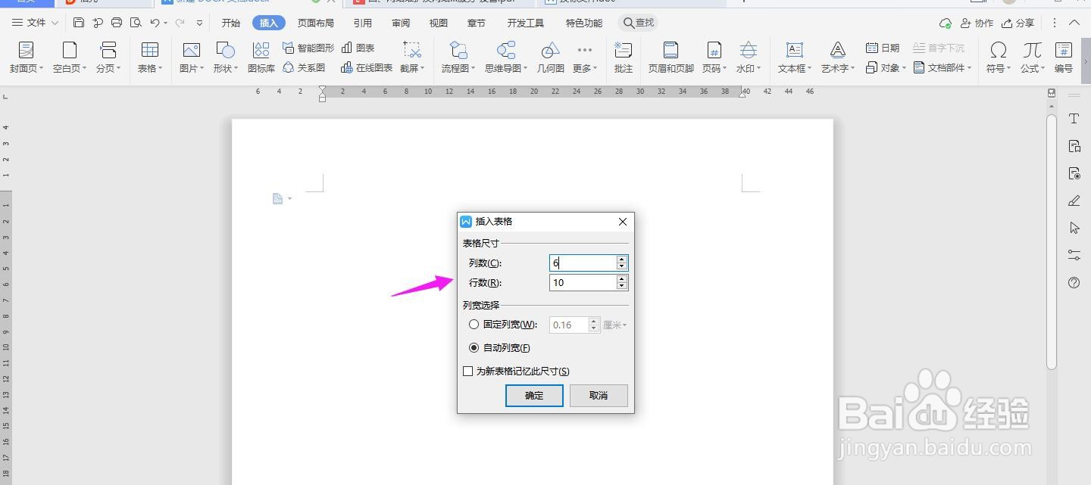Click the Find (查找) search box
This screenshot has height=485, width=1091.
pos(638,23)
